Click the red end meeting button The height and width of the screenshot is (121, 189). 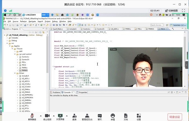point(175,117)
